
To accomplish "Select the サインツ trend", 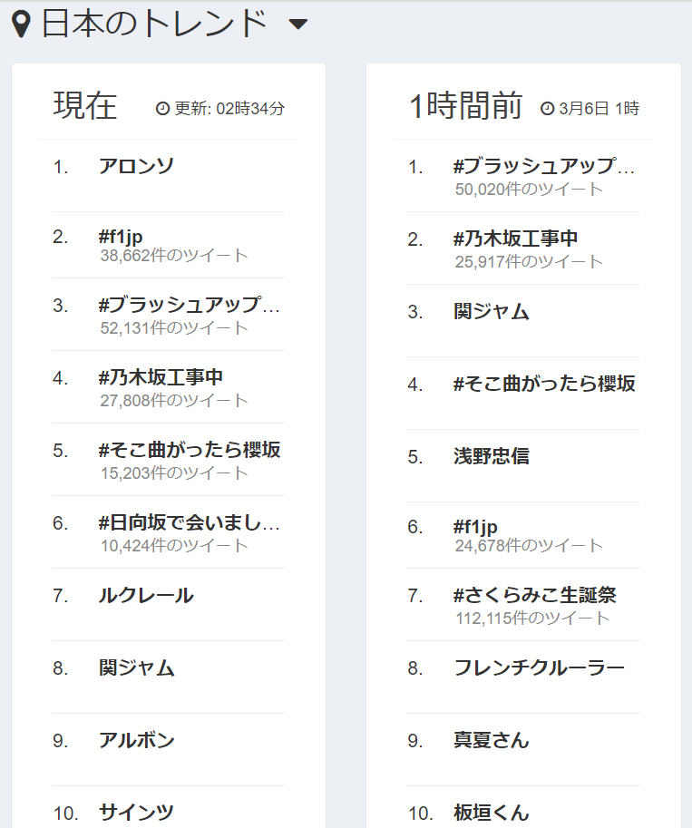I will coord(136,813).
